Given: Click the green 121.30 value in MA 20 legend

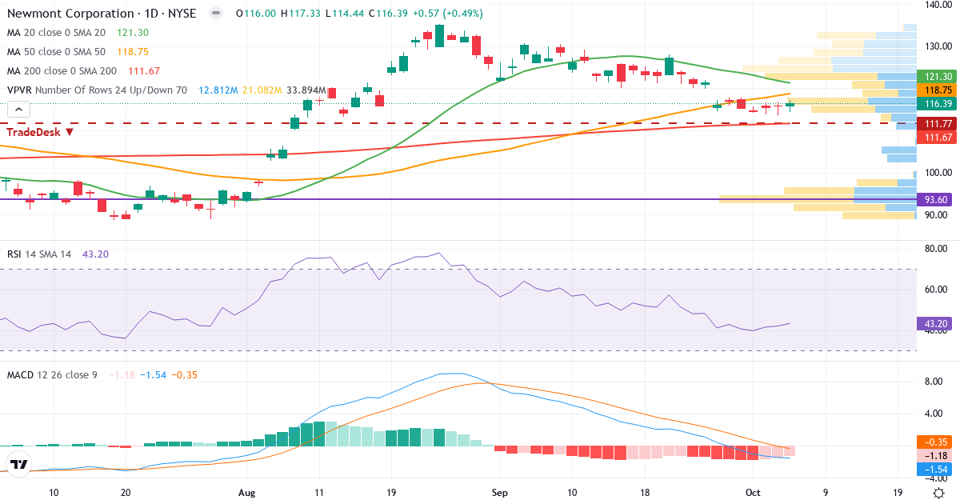Looking at the screenshot, I should click(x=133, y=33).
